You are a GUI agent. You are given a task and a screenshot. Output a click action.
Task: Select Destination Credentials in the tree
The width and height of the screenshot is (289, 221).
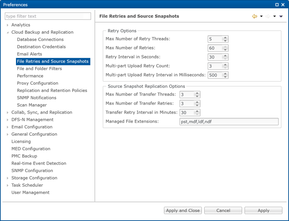41,47
